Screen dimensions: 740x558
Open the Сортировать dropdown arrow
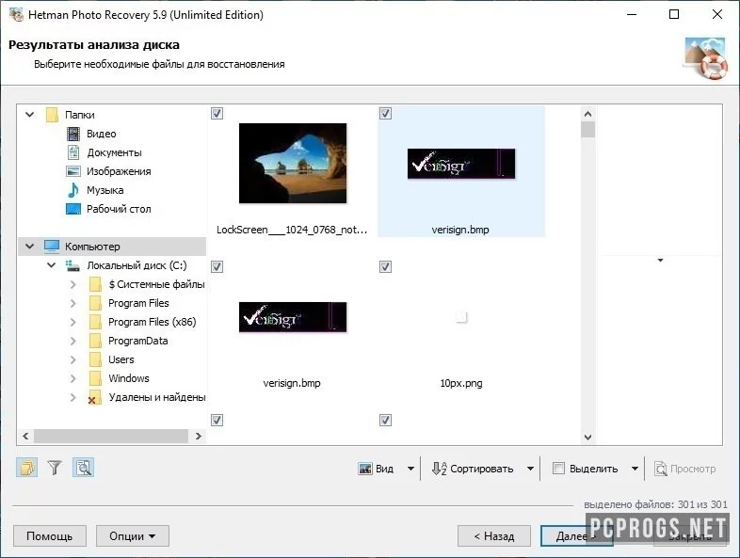530,469
